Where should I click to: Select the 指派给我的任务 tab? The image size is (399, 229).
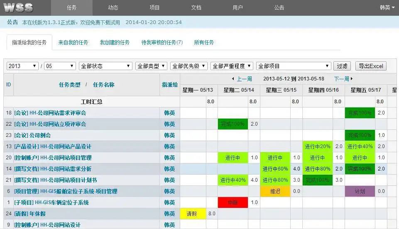[29, 42]
